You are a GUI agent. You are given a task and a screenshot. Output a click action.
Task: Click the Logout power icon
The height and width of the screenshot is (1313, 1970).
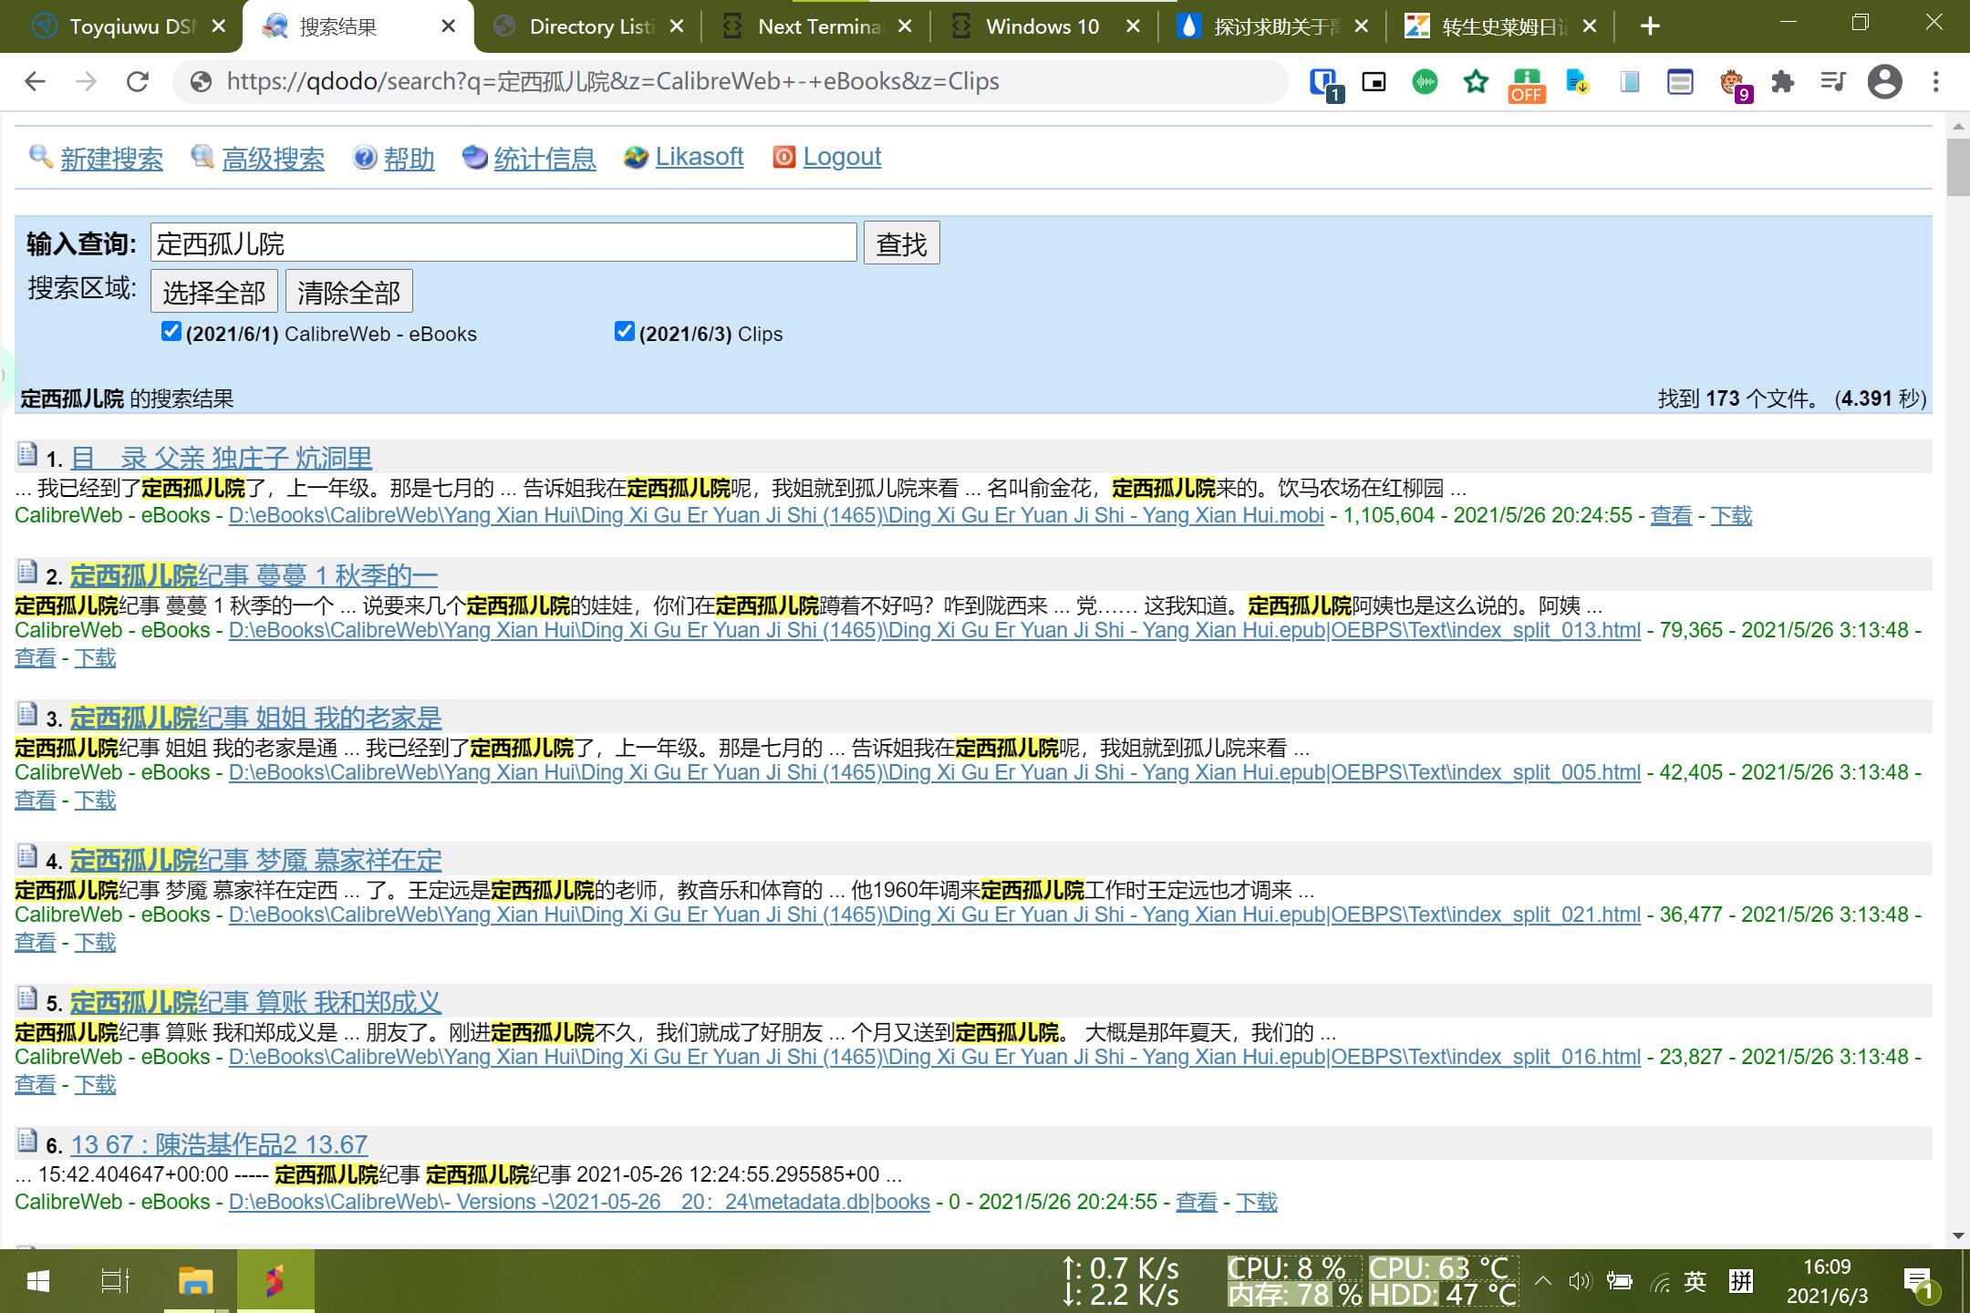tap(783, 157)
